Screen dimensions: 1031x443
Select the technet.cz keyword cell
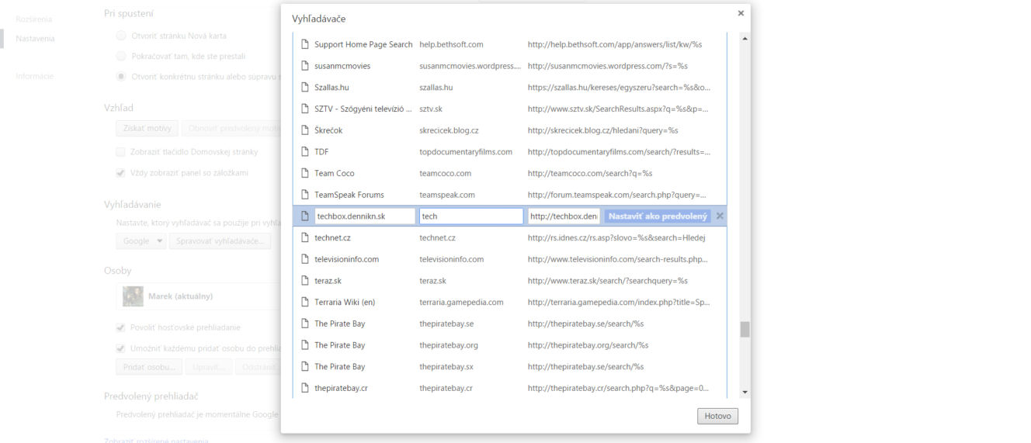point(437,237)
